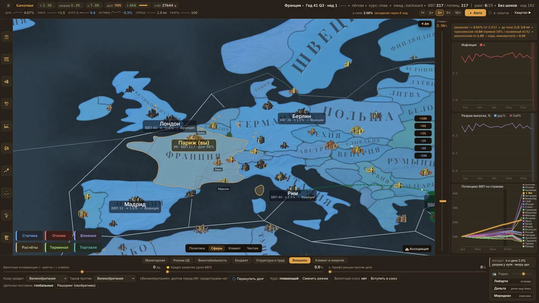Image resolution: width=539 pixels, height=303 pixels.
Task: Open the balance scales sidebar icon
Action: (x=6, y=193)
